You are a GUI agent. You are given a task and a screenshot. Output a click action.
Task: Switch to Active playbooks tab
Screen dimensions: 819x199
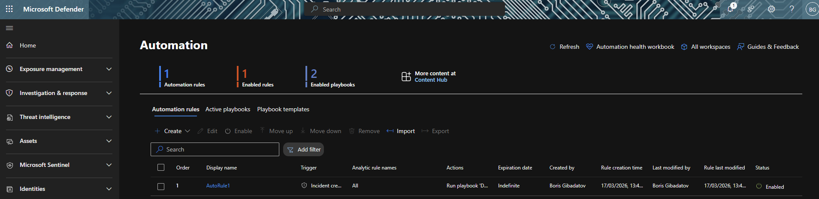click(x=228, y=109)
